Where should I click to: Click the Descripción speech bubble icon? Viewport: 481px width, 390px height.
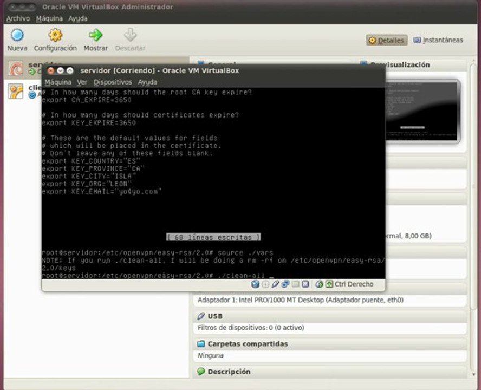point(201,371)
